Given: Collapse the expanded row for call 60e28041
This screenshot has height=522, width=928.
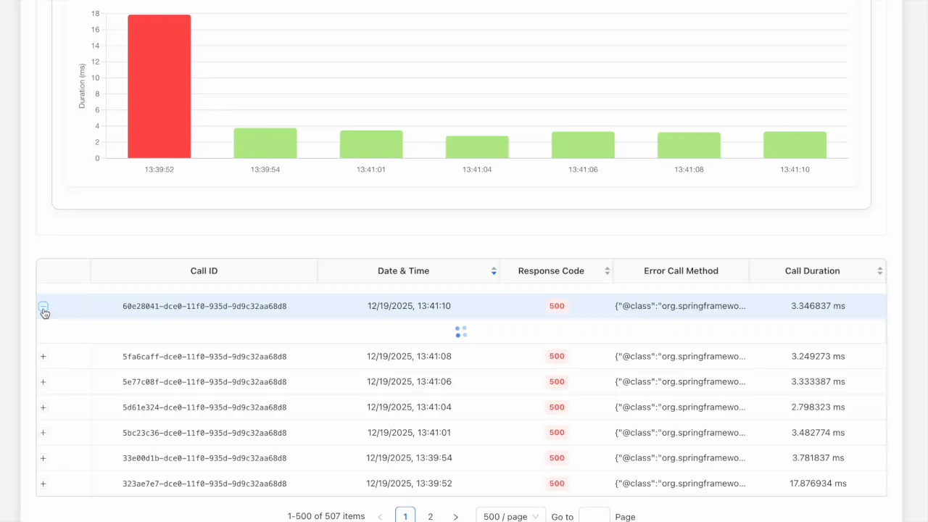Looking at the screenshot, I should pyautogui.click(x=43, y=306).
